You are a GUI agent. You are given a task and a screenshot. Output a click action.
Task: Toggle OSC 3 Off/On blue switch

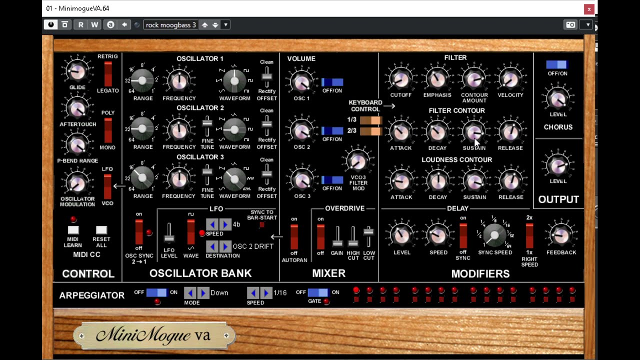[x=332, y=180]
